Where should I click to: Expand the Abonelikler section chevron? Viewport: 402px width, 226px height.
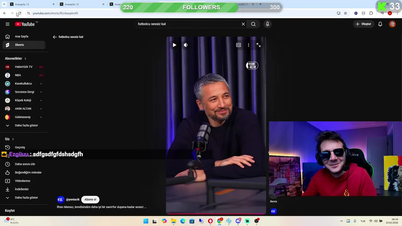pos(25,58)
